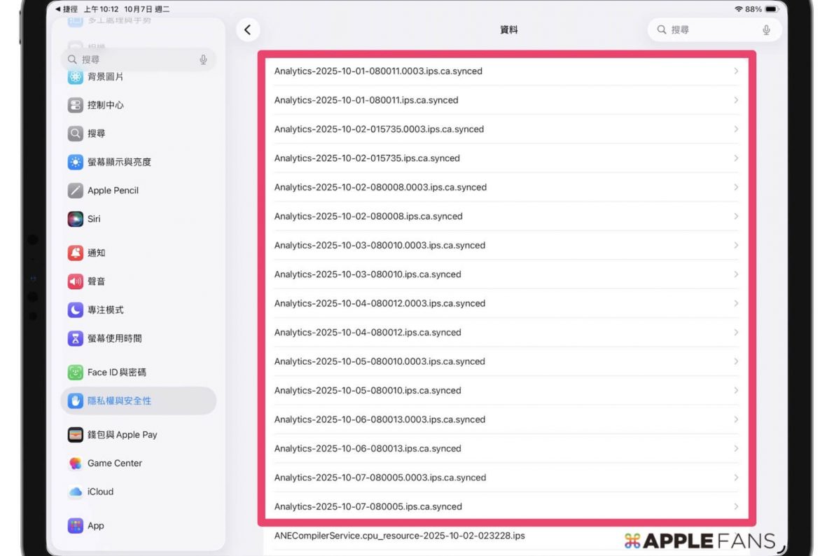Open Wallet & Apple Pay settings
The image size is (834, 556).
tap(122, 435)
